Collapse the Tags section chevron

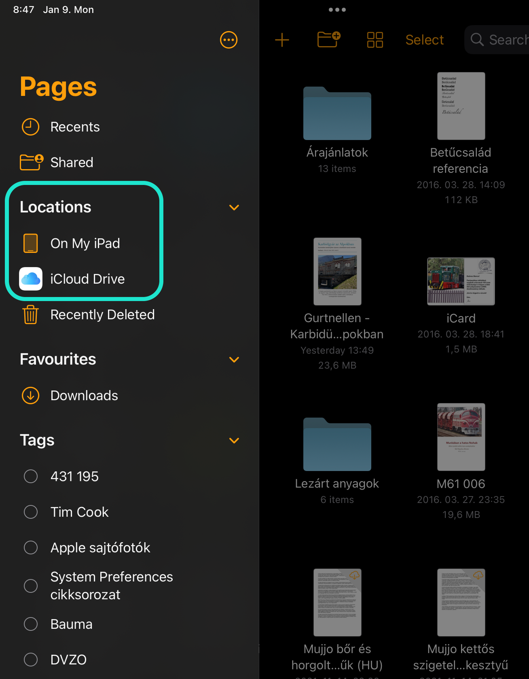[x=234, y=440]
